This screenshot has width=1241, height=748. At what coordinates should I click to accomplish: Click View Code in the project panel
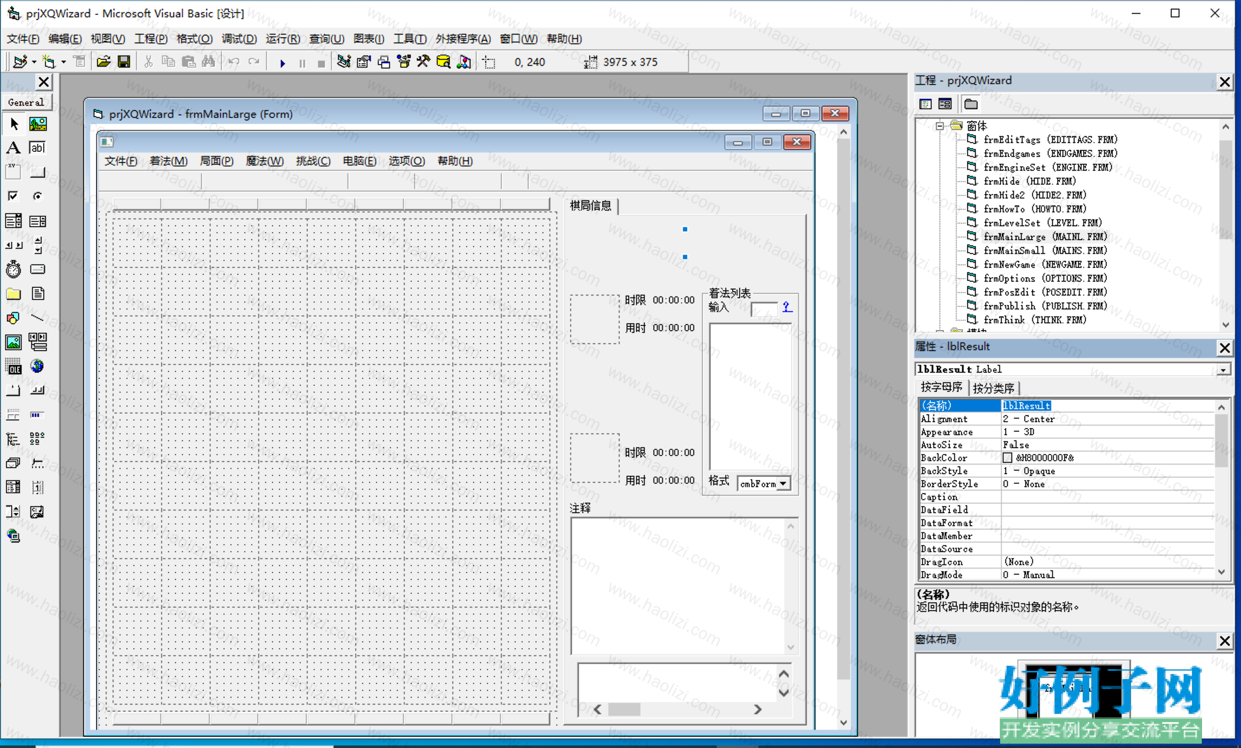tap(926, 104)
